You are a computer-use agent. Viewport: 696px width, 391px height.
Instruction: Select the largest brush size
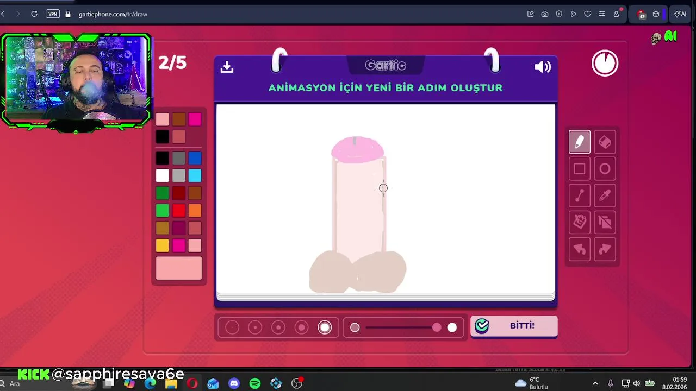coord(325,327)
